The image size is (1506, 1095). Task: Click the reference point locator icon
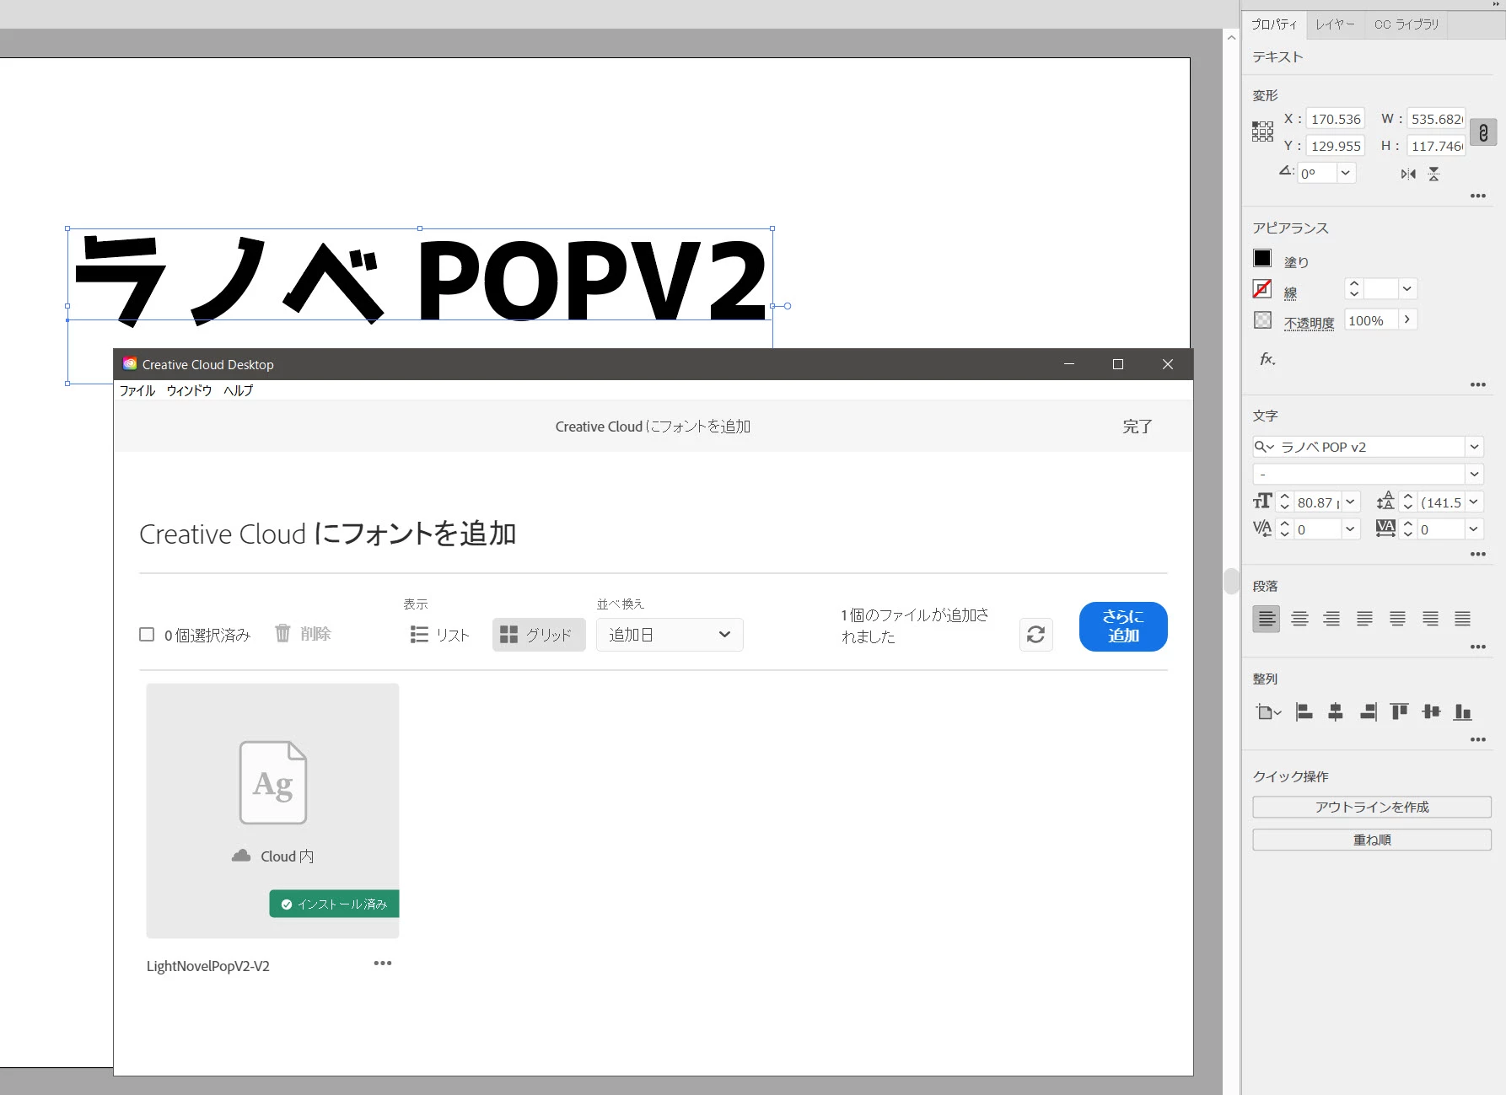pyautogui.click(x=1262, y=132)
